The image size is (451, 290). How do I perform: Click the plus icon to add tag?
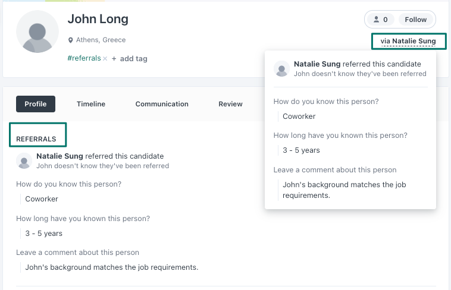114,59
